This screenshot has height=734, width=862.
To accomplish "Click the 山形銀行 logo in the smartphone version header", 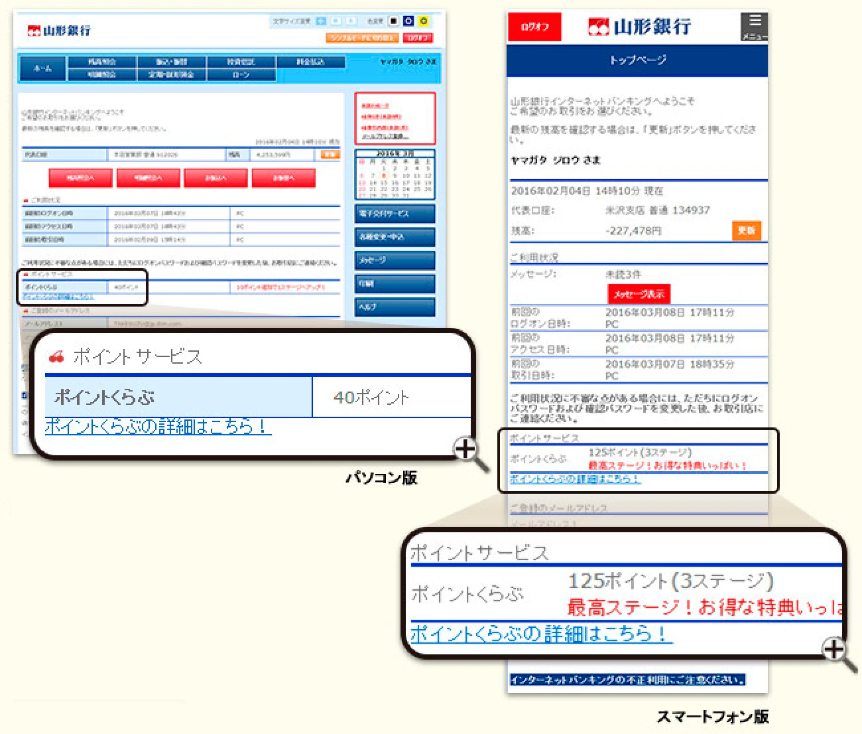I will (639, 27).
